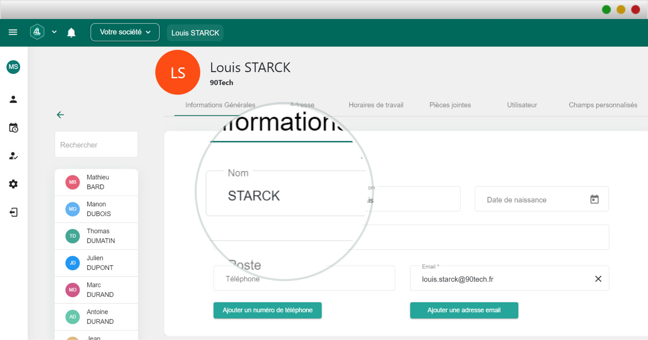Open the Votre société dropdown
Screen dimensions: 648x340
pos(125,32)
